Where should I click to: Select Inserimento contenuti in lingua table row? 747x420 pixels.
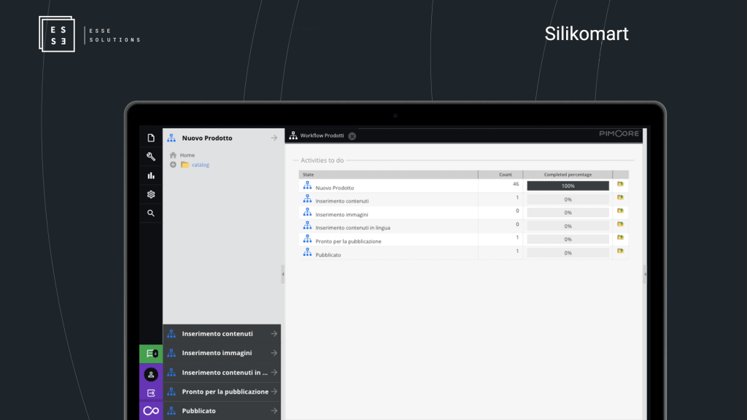pyautogui.click(x=463, y=226)
